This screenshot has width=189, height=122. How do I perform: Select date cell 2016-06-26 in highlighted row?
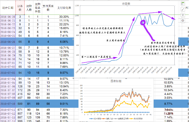click(x=7, y=42)
